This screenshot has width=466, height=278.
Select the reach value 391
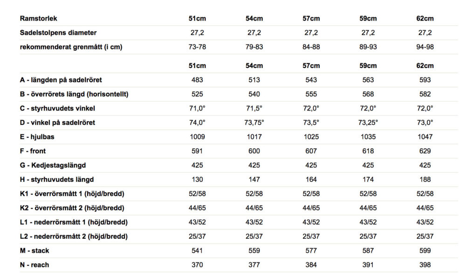[x=368, y=265]
